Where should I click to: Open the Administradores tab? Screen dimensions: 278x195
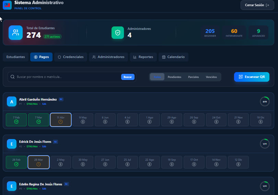point(108,57)
